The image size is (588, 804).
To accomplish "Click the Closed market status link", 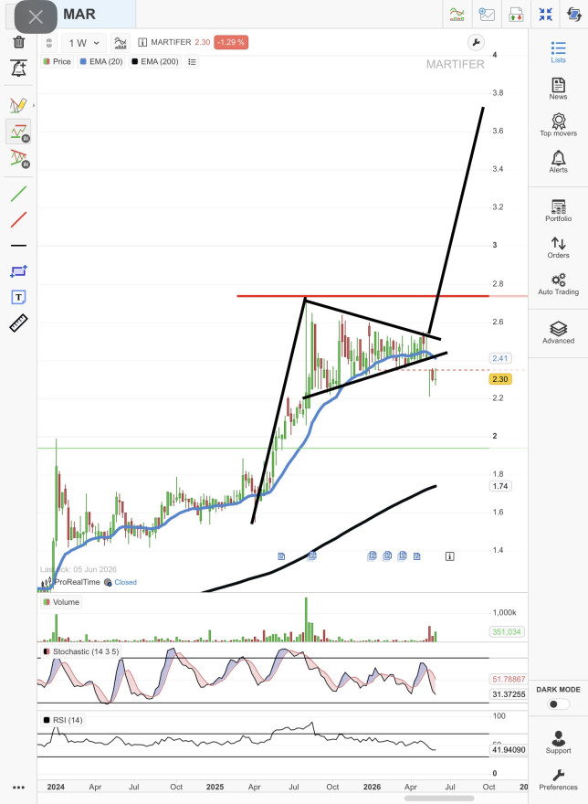I will (126, 583).
